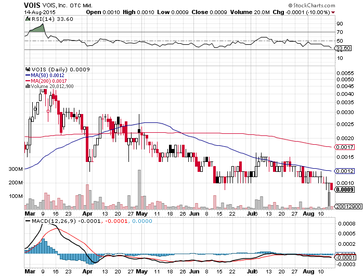
Task: Click the red boxed 0.0017 price tag
Action: tap(345, 147)
